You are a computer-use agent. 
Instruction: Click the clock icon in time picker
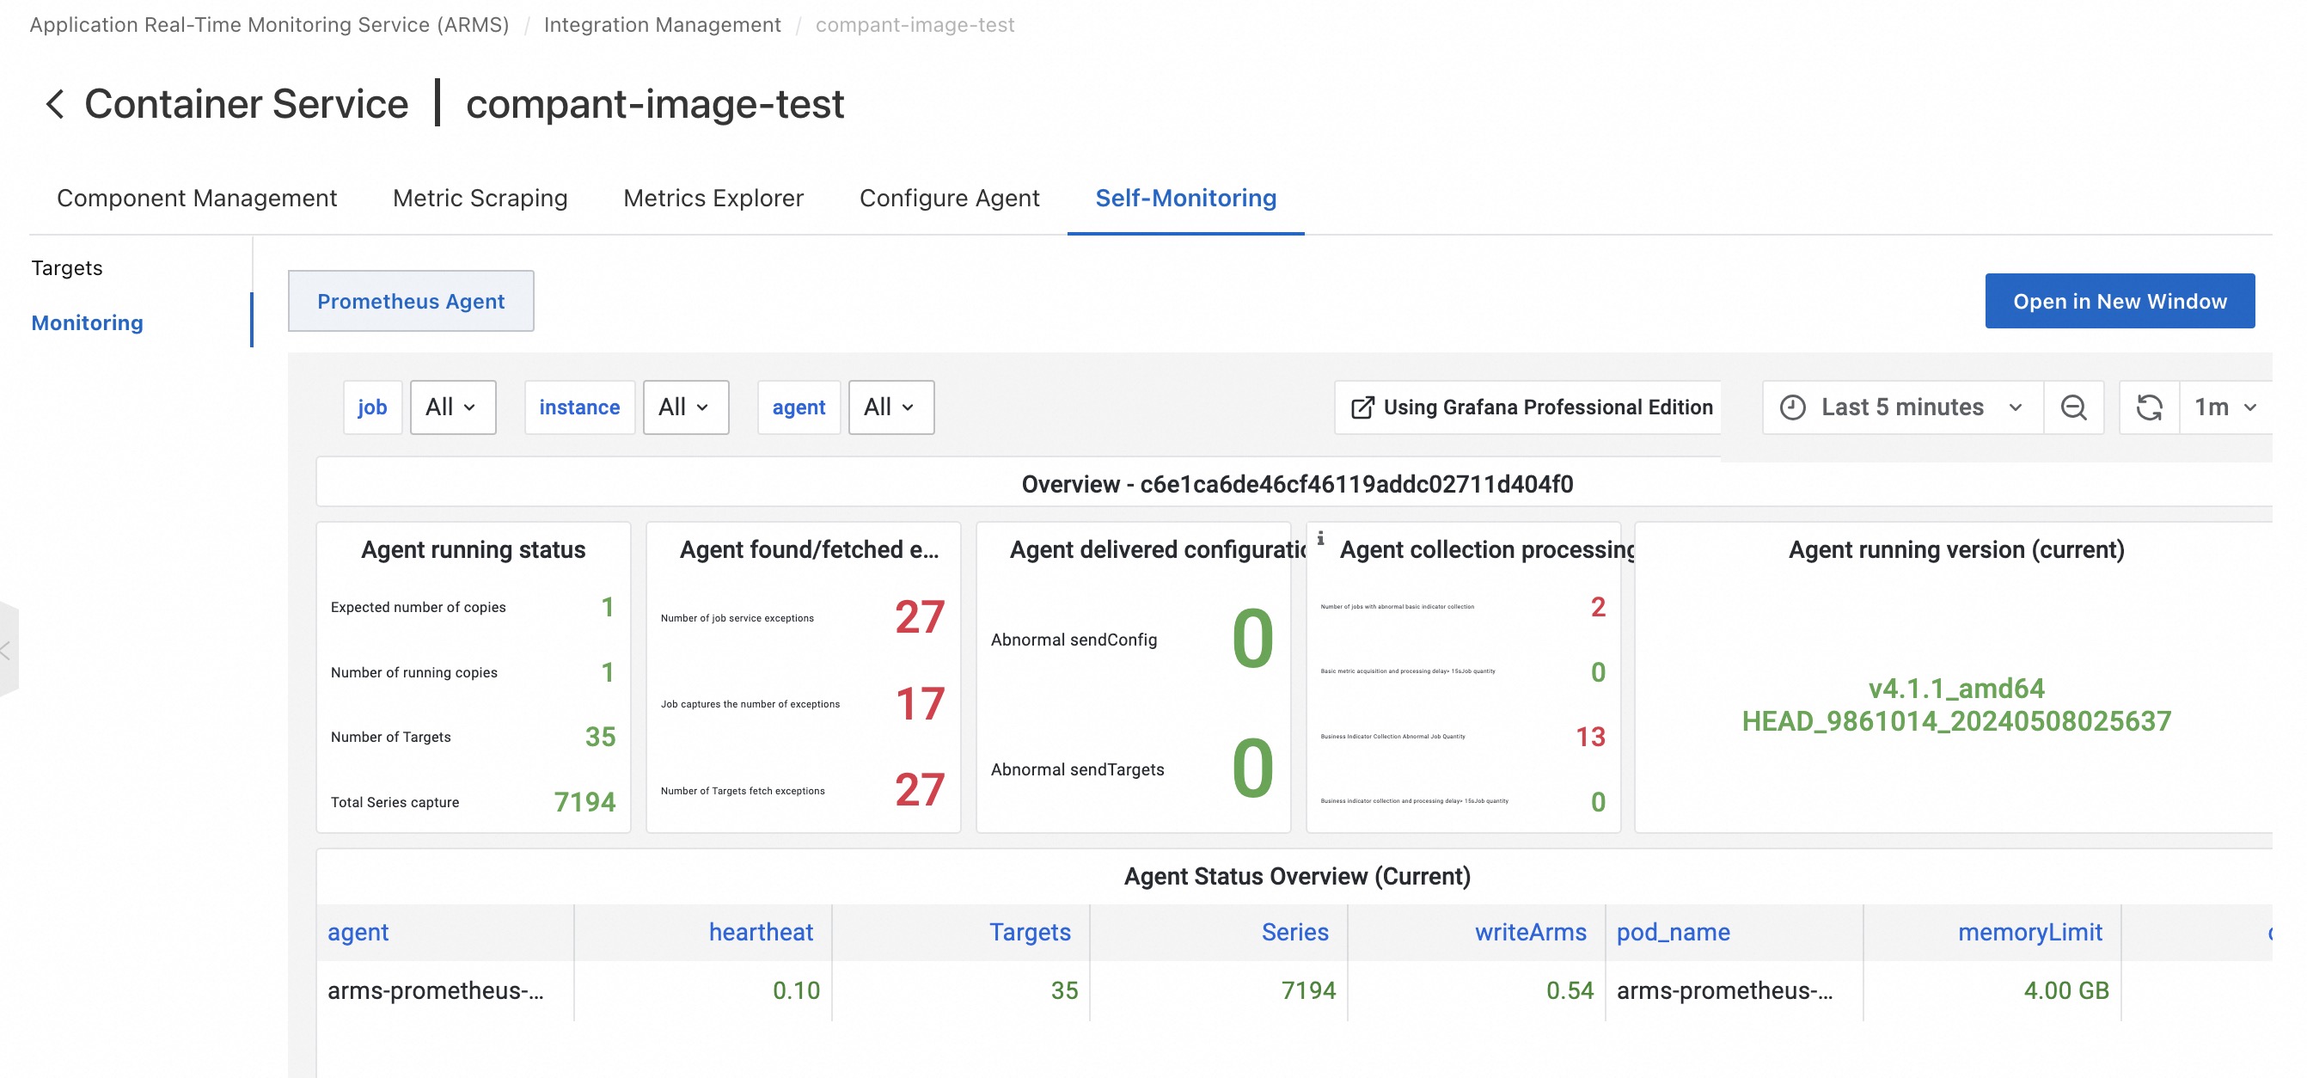(x=1792, y=407)
